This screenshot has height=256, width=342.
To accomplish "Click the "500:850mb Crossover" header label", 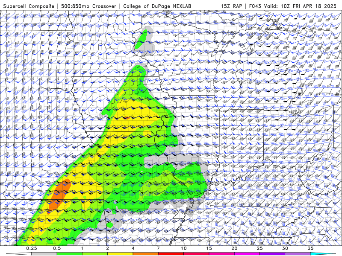I will (x=88, y=6).
